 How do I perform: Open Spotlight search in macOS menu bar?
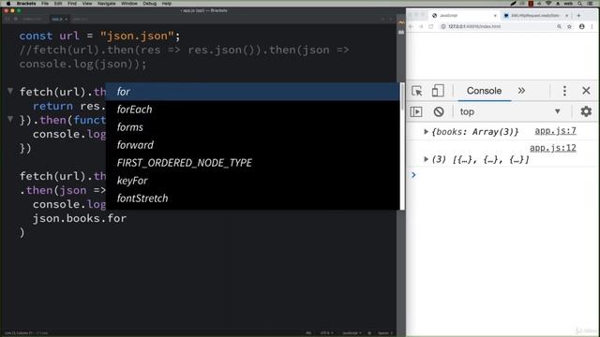coord(580,4)
